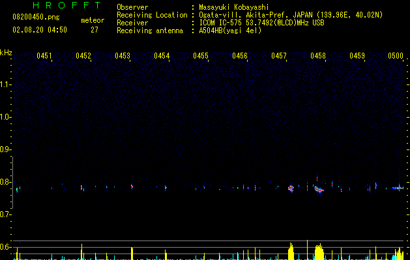Select antenna value A504HB(yagi 4el)
The width and height of the screenshot is (410, 260).
[x=230, y=31]
